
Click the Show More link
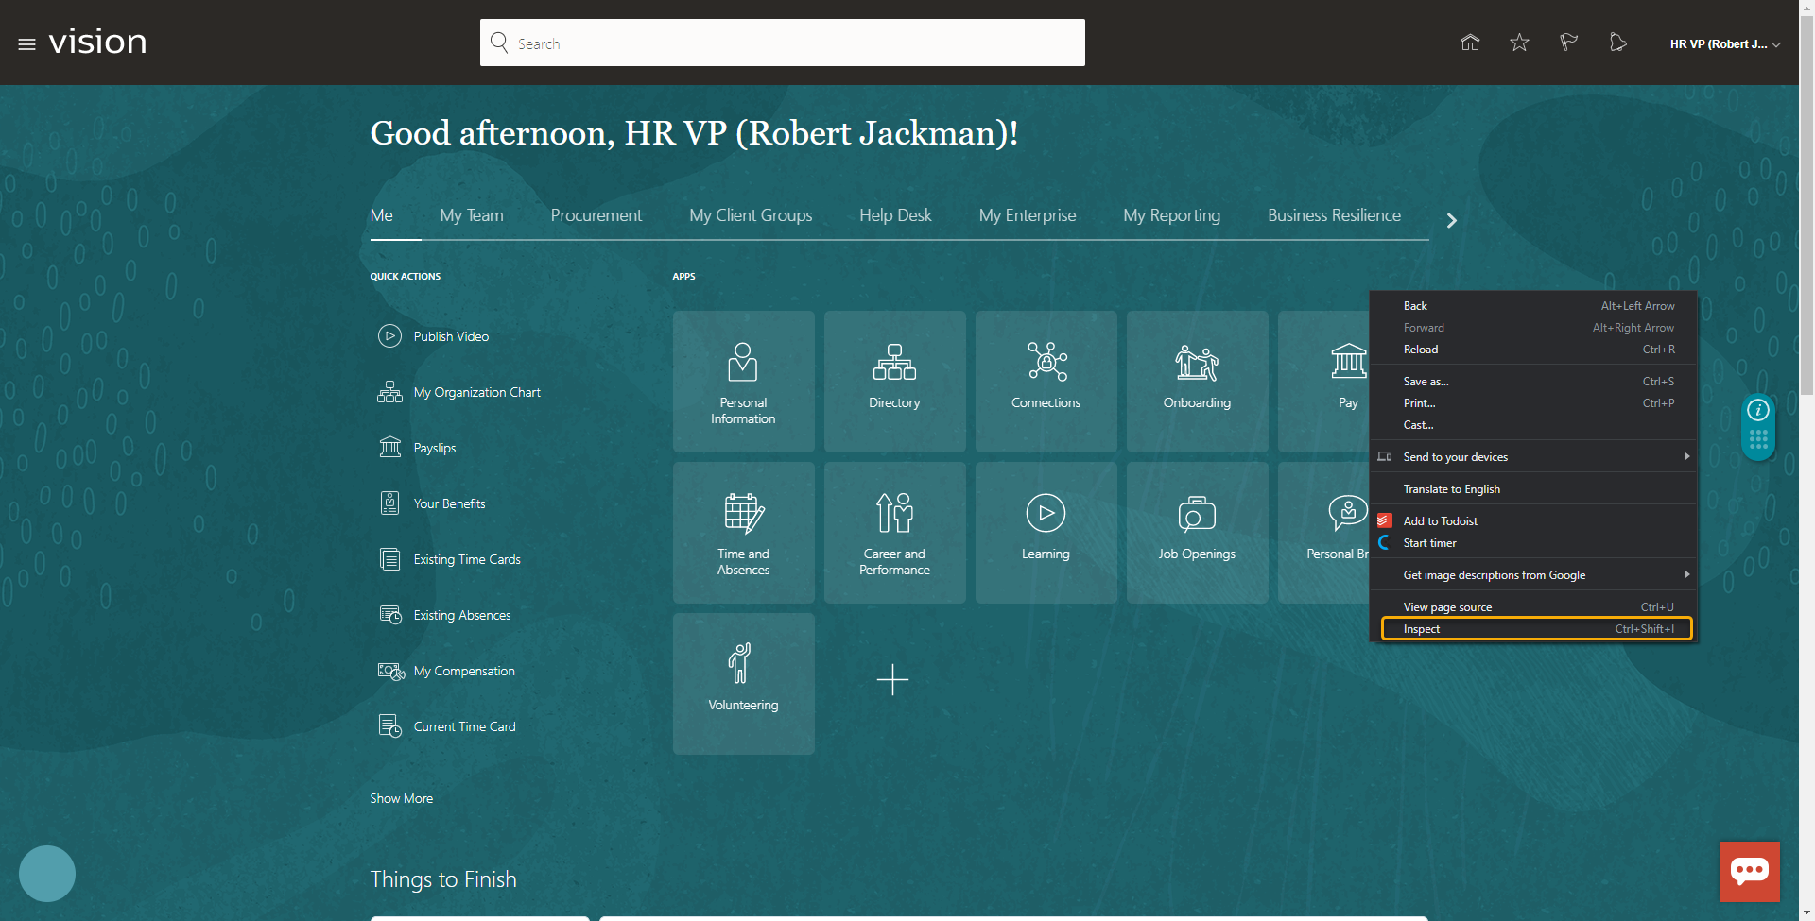pos(401,798)
